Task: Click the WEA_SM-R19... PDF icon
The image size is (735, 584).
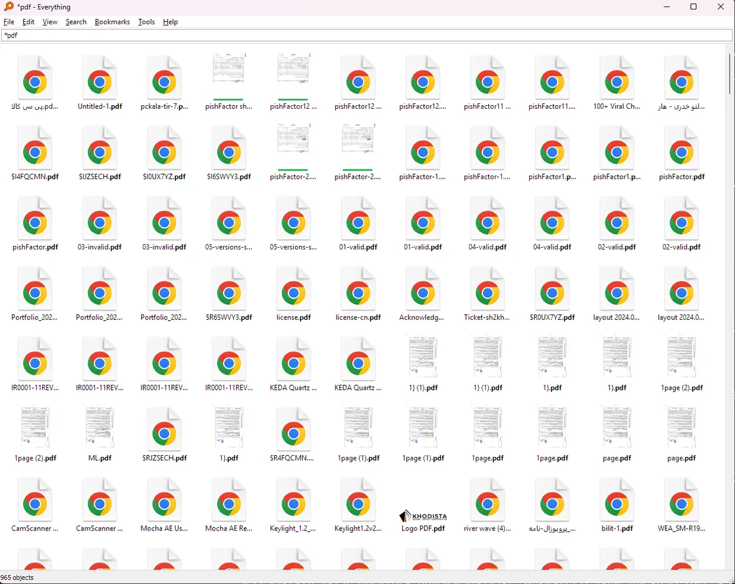Action: [681, 500]
